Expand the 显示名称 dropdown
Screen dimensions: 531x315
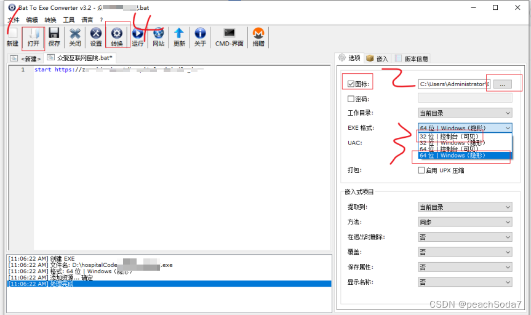(x=465, y=282)
